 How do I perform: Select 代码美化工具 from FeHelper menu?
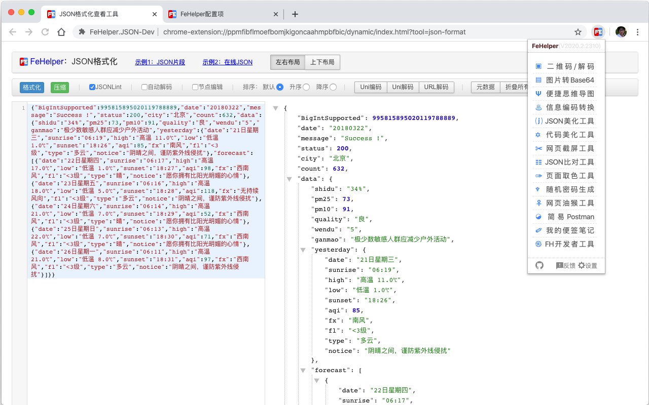click(565, 135)
